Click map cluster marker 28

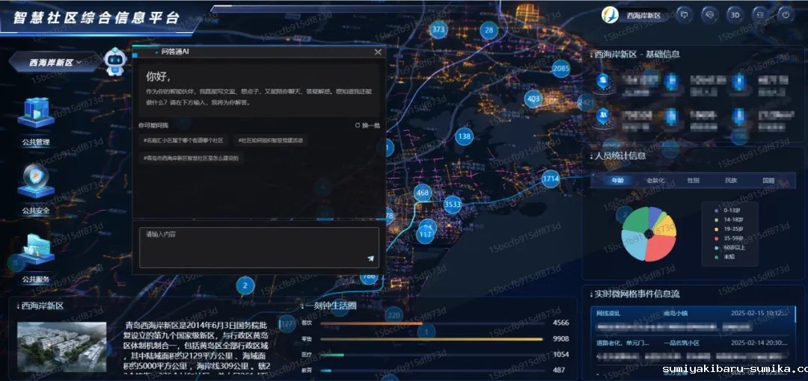pos(489,30)
